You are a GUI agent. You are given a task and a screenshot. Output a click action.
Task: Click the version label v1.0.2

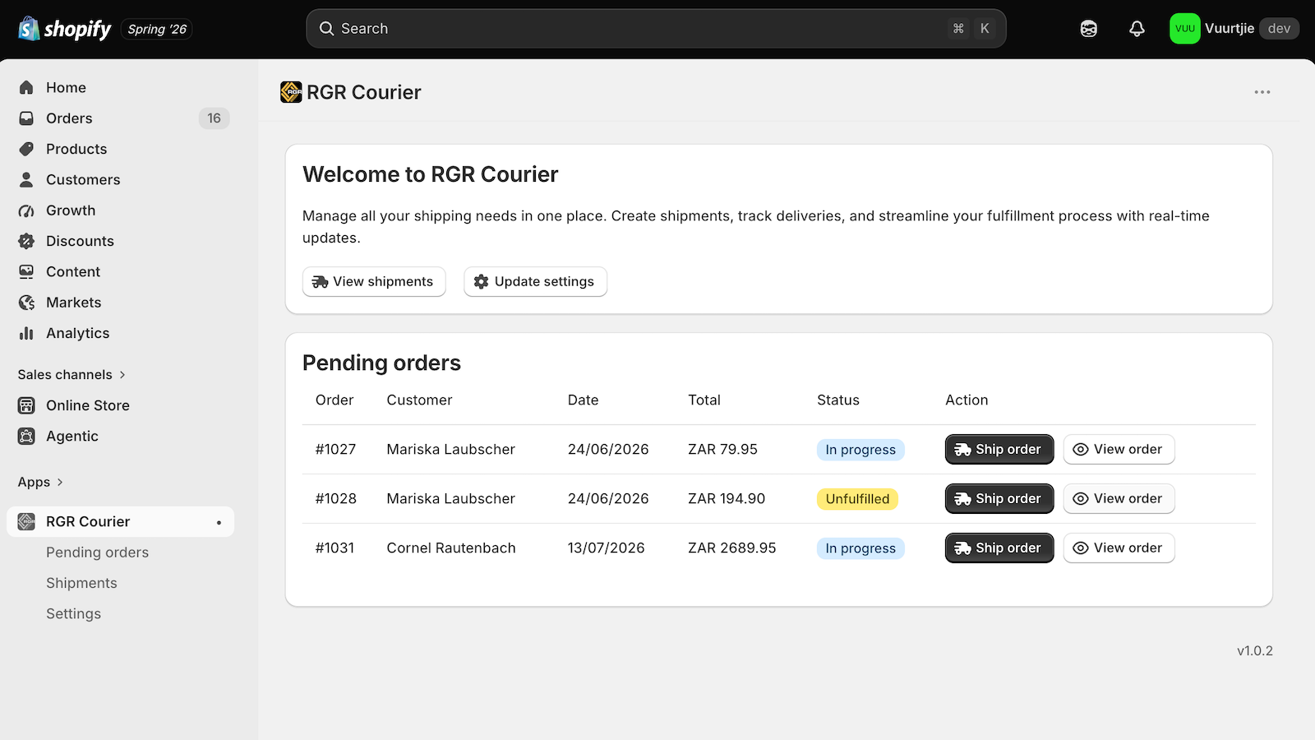(1255, 651)
